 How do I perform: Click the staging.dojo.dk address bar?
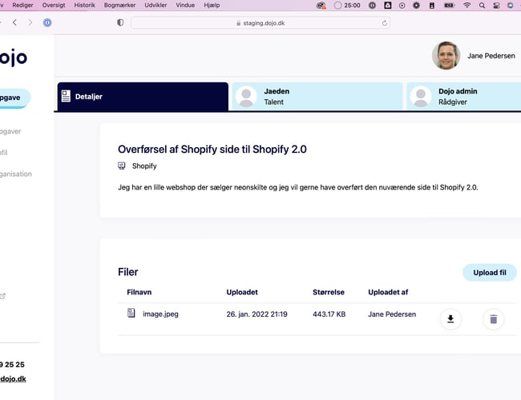coord(260,23)
